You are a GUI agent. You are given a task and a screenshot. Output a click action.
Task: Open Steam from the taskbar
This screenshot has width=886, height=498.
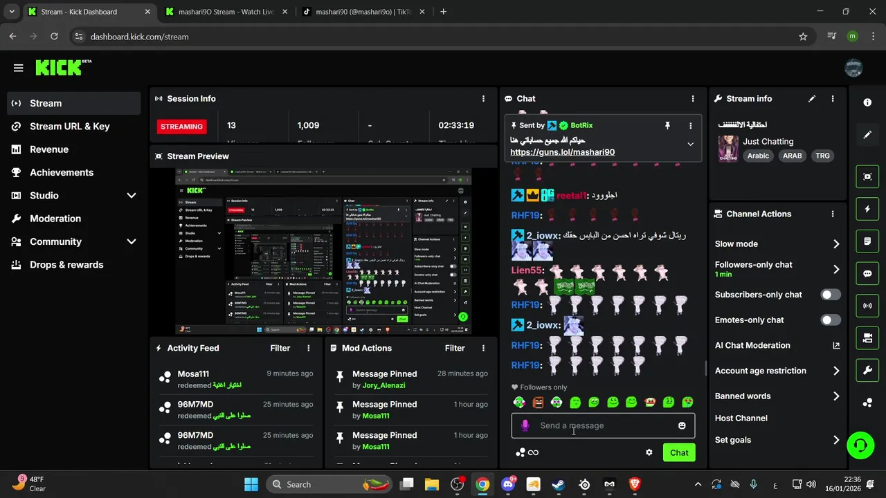pyautogui.click(x=558, y=484)
